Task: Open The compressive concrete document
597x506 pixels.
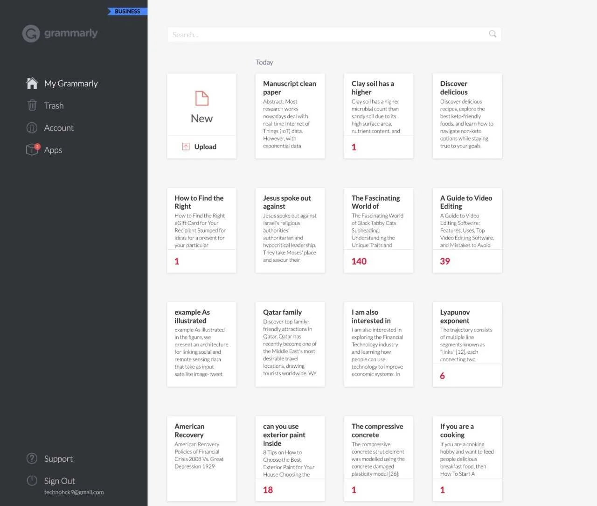Action: (x=379, y=459)
